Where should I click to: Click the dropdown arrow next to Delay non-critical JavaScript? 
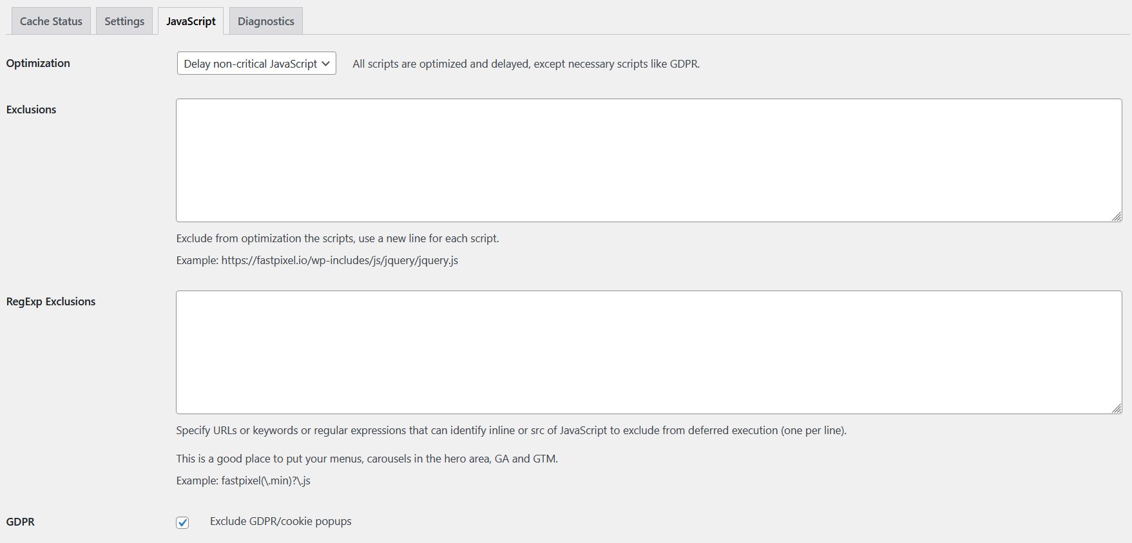tap(327, 63)
